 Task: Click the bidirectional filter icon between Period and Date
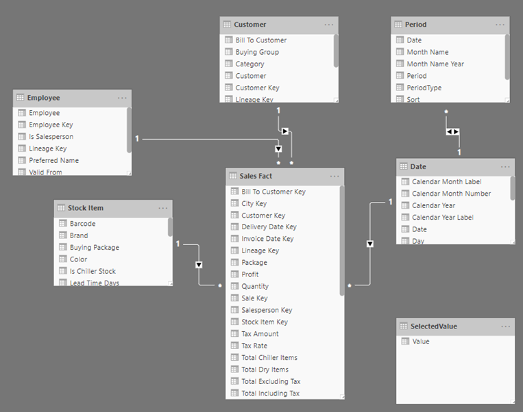tap(452, 131)
